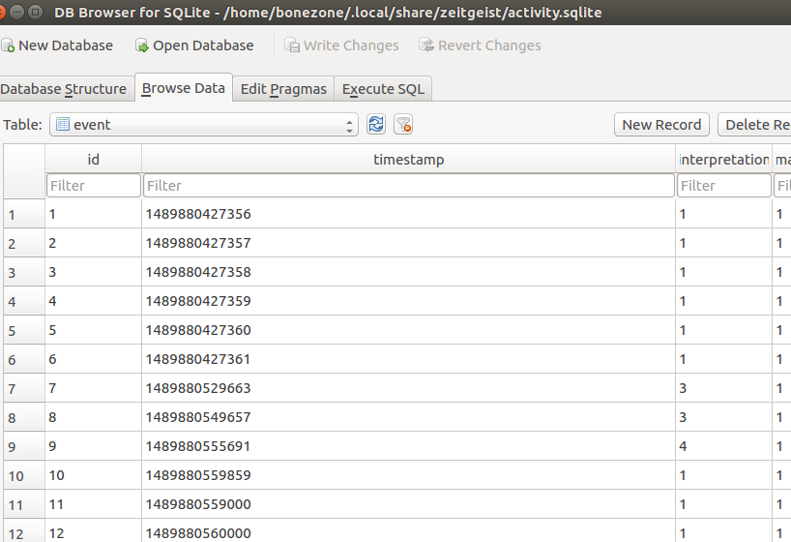This screenshot has width=791, height=542.
Task: Select row header 4
Action: click(x=24, y=301)
